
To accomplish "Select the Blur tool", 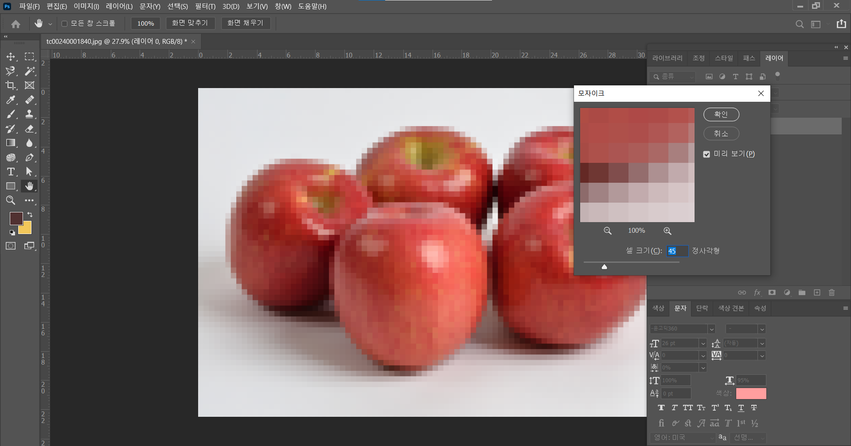I will click(x=30, y=143).
